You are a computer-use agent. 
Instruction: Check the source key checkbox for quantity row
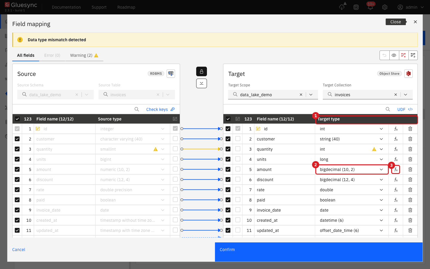175,149
